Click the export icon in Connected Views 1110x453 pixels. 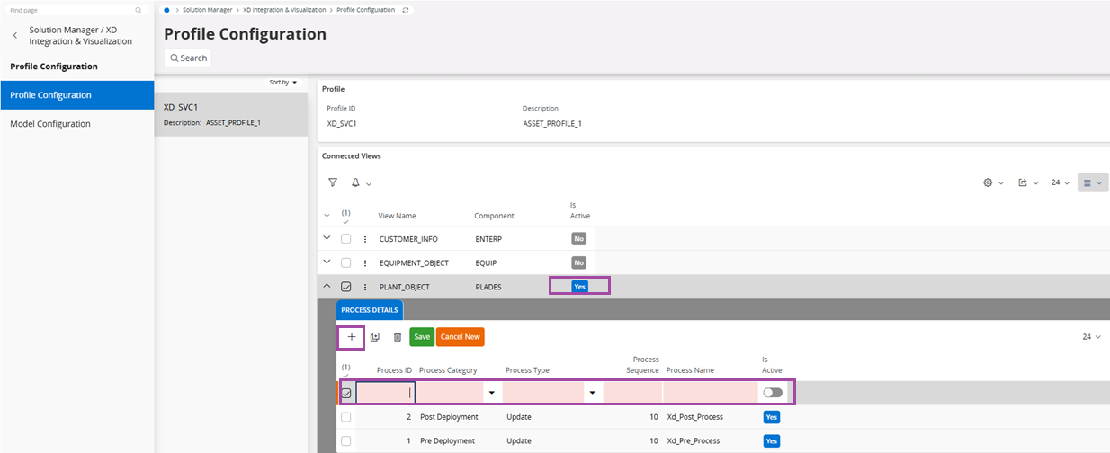pyautogui.click(x=1023, y=182)
